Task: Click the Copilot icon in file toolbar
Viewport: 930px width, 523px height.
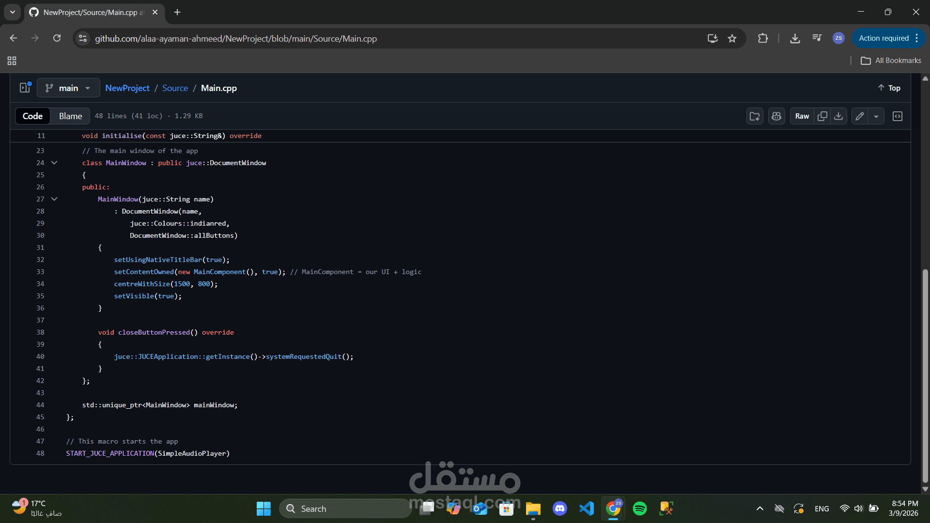Action: click(776, 116)
